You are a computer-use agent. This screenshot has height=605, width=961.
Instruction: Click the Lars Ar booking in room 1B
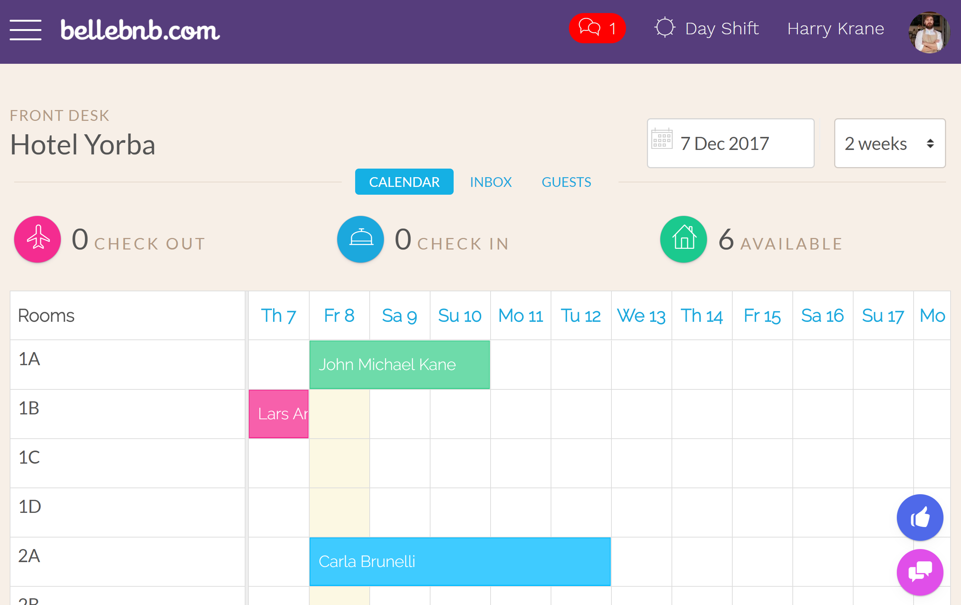pos(278,413)
